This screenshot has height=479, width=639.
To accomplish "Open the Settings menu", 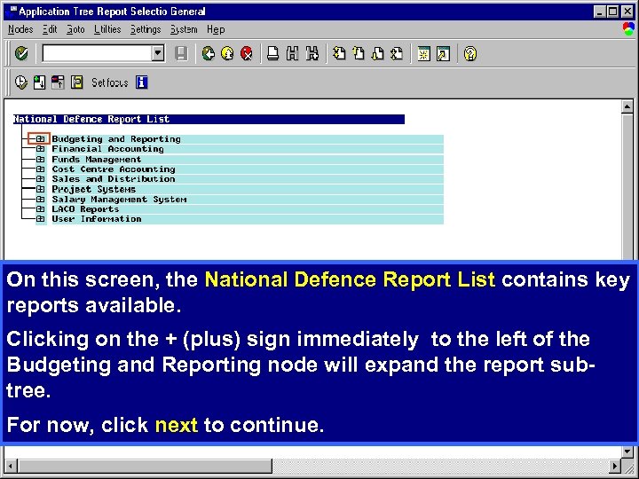I will (146, 29).
